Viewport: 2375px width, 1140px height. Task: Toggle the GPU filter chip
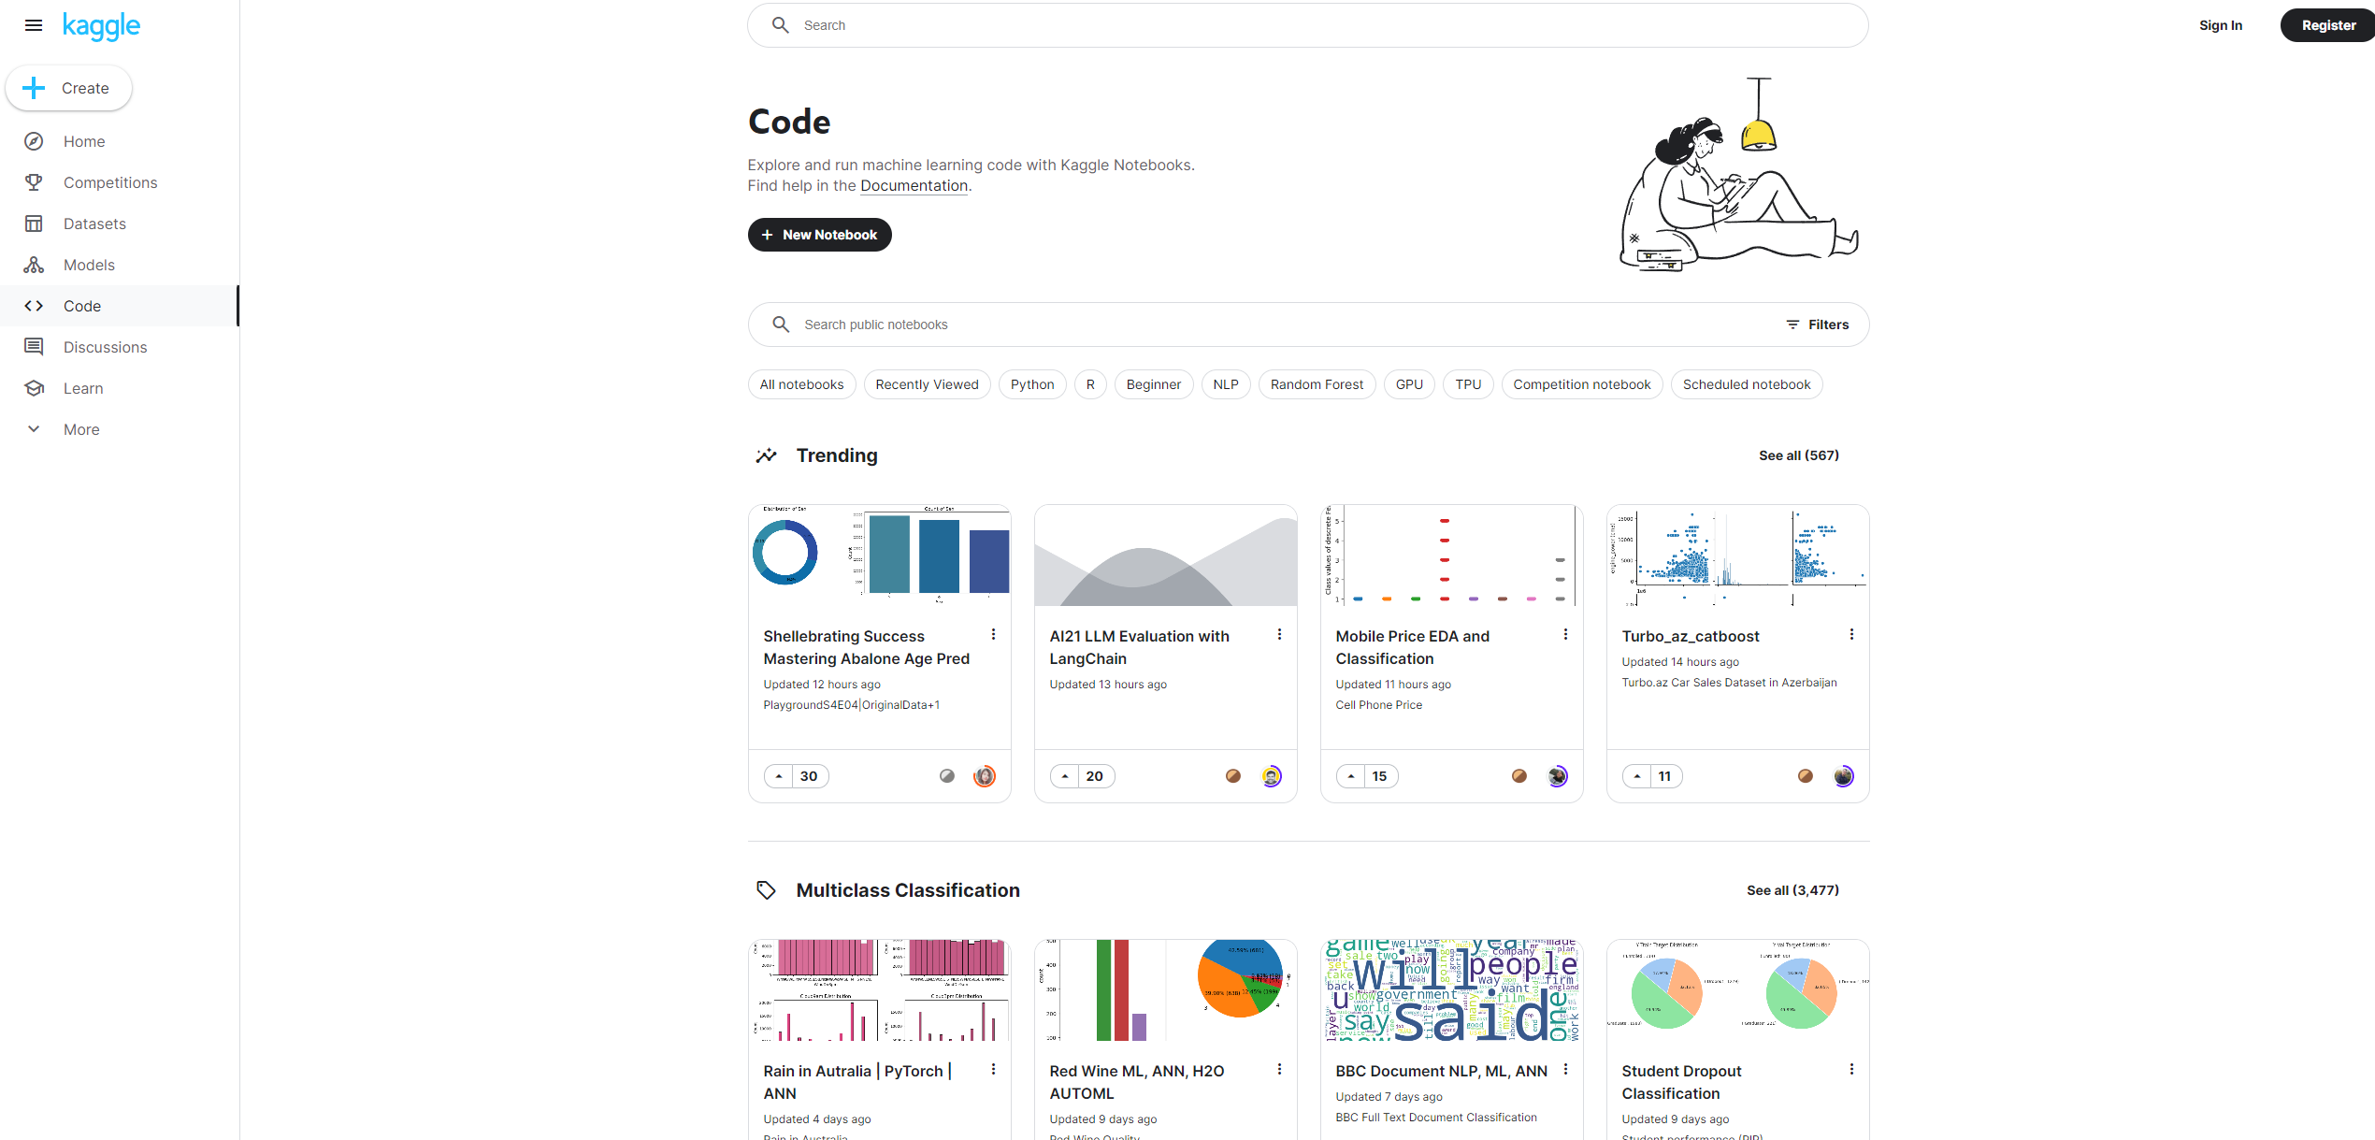point(1409,384)
